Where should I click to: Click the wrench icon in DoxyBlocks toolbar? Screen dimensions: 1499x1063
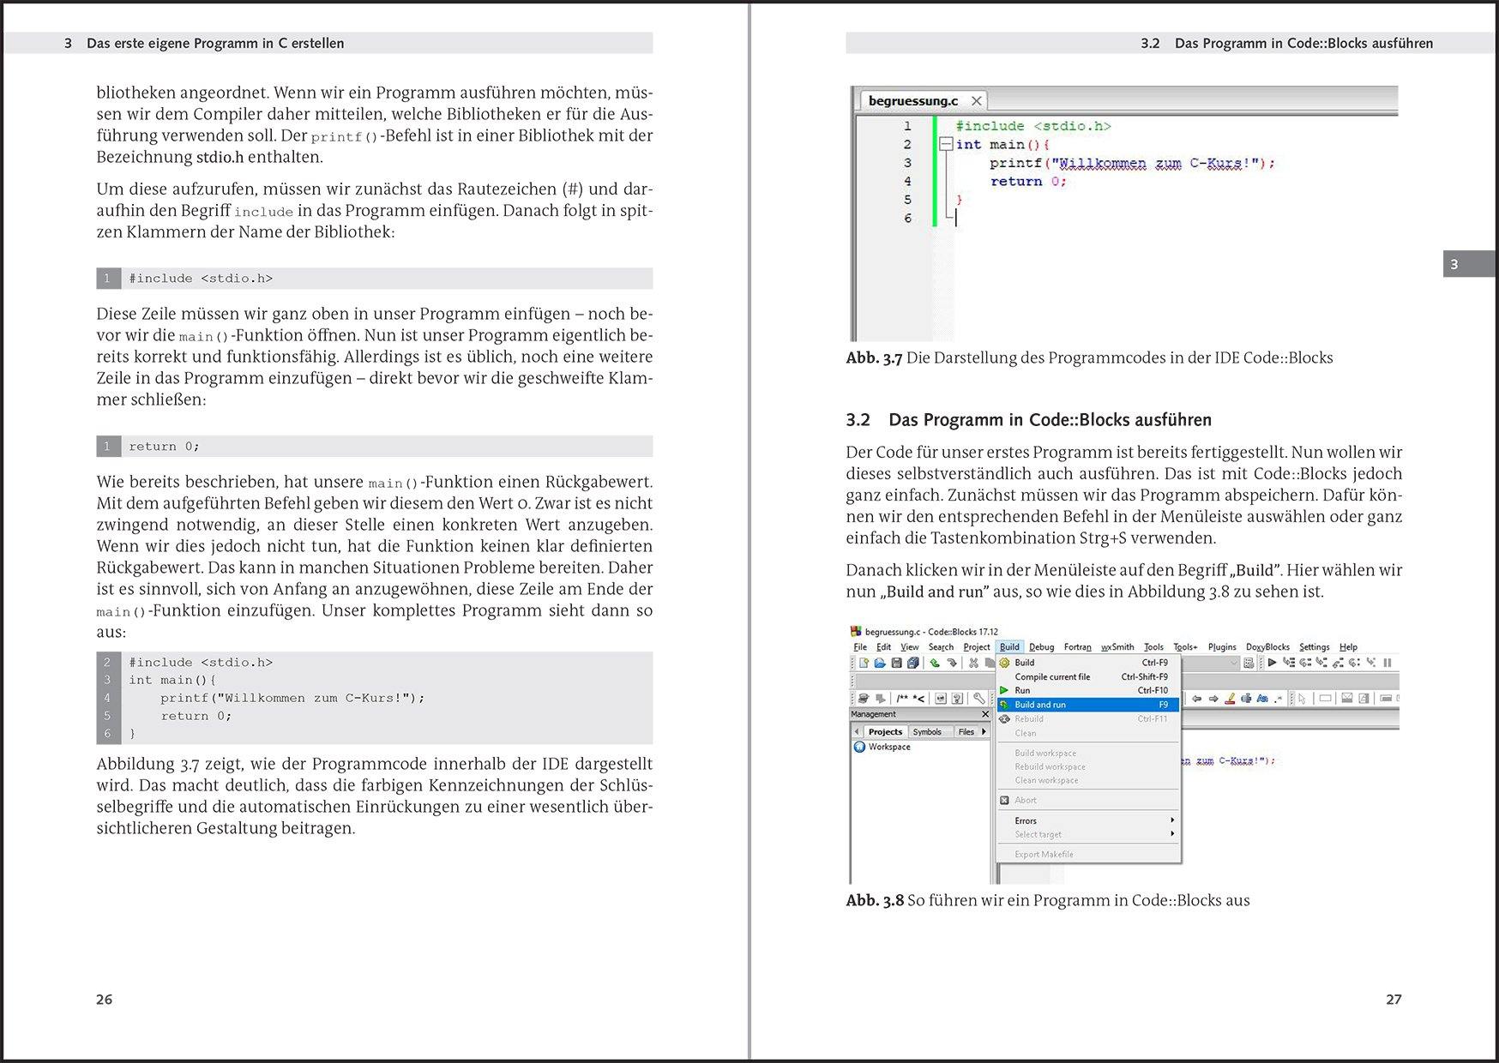(978, 699)
